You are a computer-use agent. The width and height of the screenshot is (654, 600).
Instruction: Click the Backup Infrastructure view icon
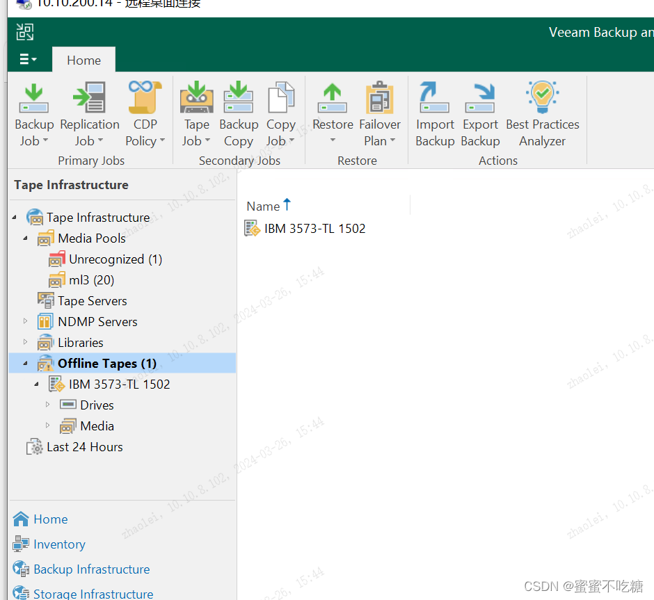tap(21, 569)
